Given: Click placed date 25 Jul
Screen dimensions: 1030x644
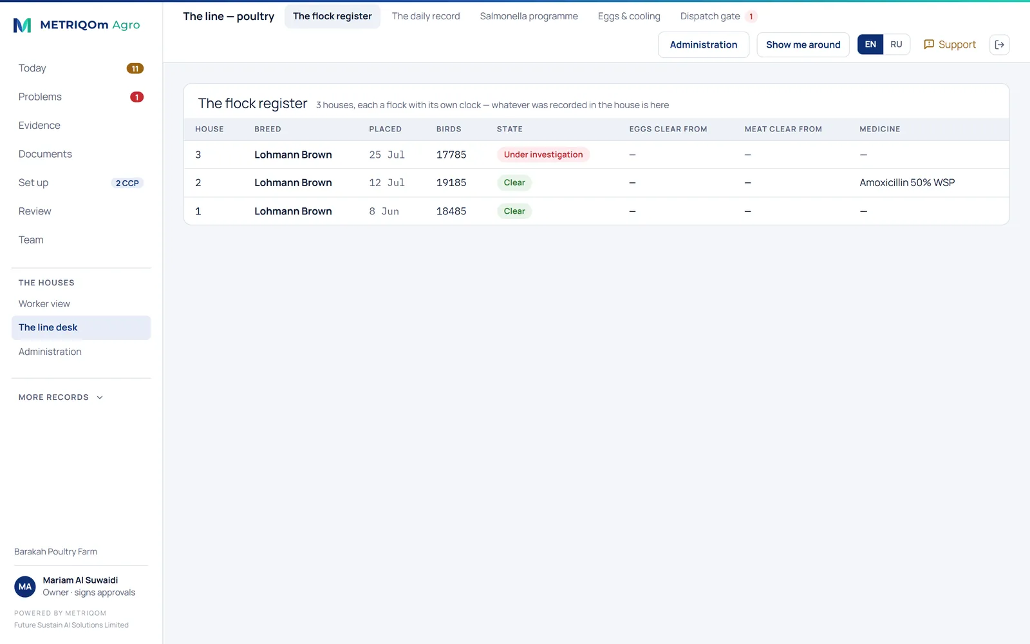Looking at the screenshot, I should [387, 155].
